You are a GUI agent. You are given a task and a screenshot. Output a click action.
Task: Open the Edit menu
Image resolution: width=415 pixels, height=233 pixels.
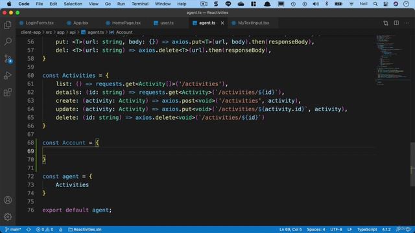(53, 4)
